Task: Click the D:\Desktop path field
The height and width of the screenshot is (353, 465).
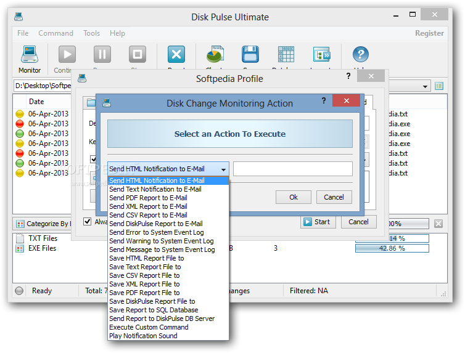Action: 43,86
